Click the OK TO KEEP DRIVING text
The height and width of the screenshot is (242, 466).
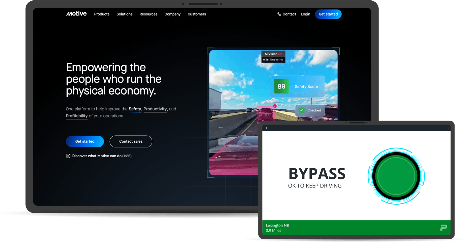pyautogui.click(x=315, y=186)
